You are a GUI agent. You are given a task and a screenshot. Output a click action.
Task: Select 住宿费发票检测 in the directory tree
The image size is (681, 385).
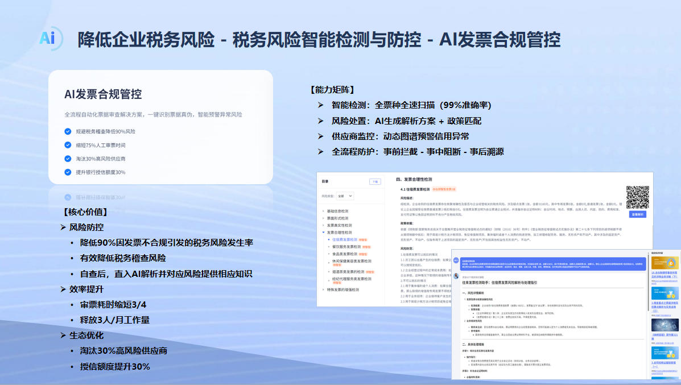[x=345, y=239]
